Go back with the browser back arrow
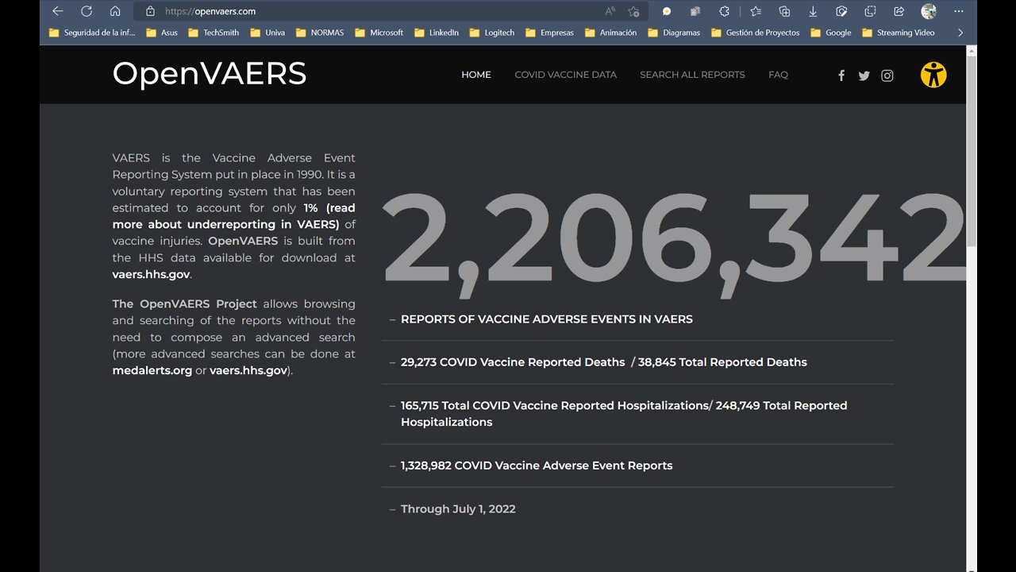 coord(57,11)
